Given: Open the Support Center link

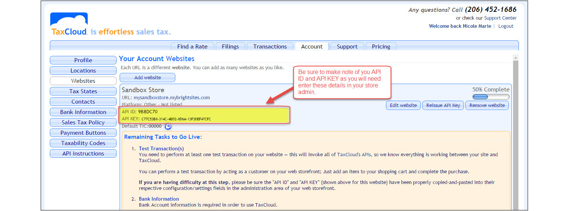Looking at the screenshot, I should (500, 18).
